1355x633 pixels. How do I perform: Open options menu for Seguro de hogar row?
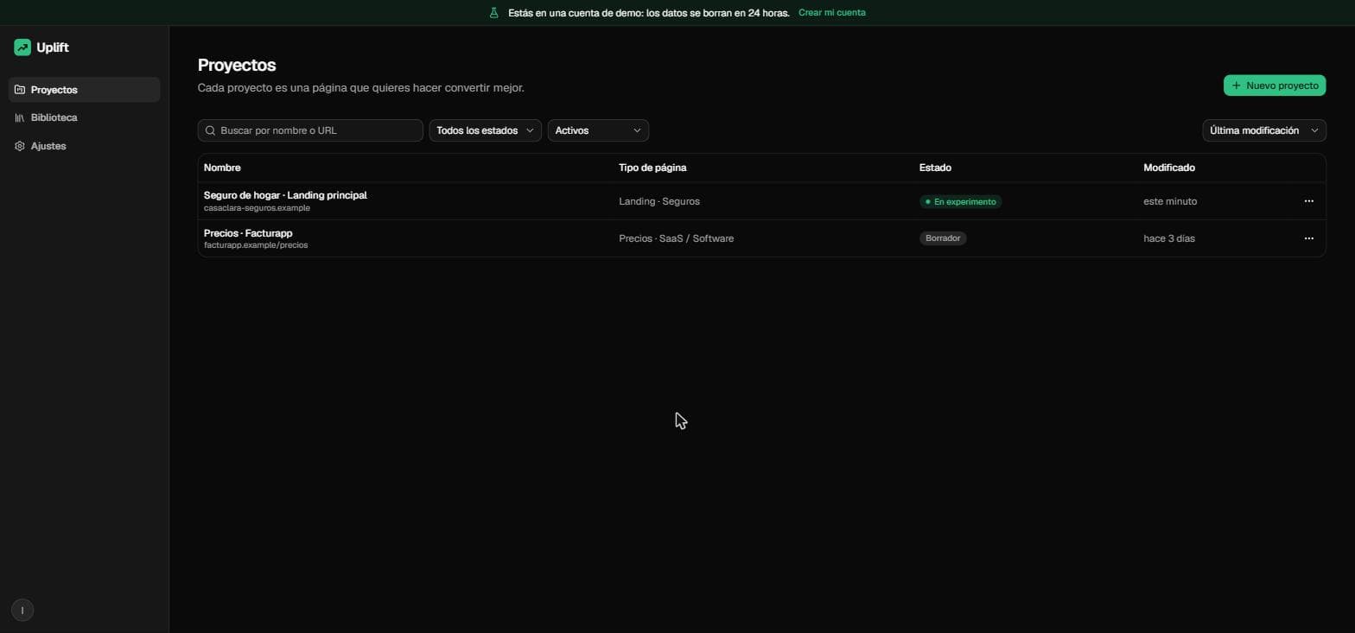[1308, 201]
